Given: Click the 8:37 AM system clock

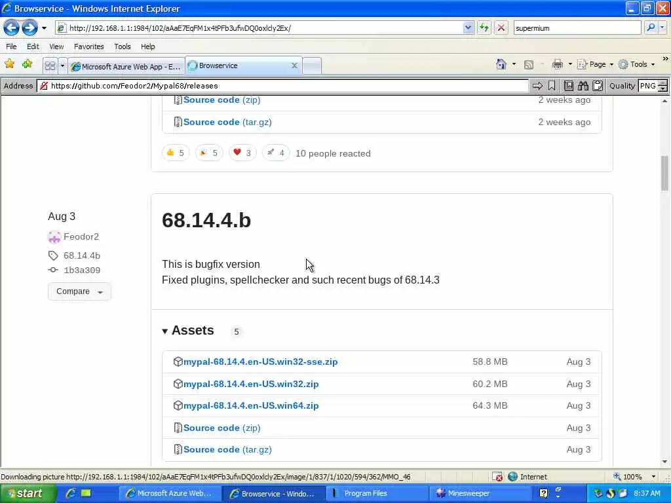Looking at the screenshot, I should coord(647,493).
